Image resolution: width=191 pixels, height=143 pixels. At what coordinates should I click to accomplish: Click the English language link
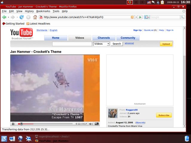53,30
